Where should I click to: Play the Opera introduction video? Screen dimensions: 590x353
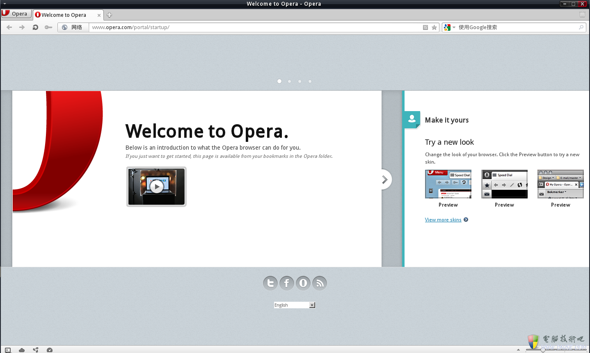(156, 187)
